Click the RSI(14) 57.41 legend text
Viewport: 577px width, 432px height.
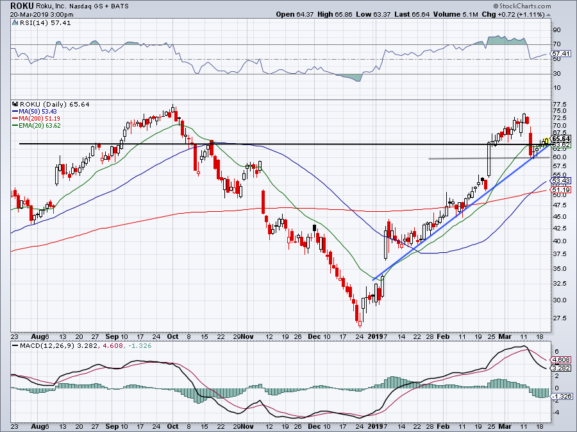tap(46, 23)
